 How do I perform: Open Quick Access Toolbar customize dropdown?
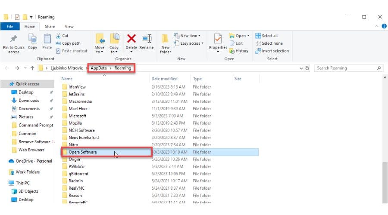[x=31, y=17]
